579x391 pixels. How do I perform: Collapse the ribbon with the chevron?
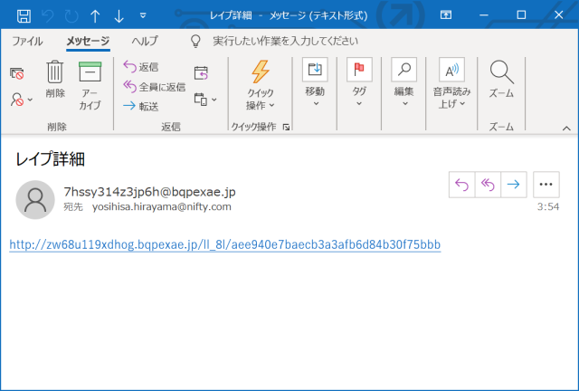[566, 129]
